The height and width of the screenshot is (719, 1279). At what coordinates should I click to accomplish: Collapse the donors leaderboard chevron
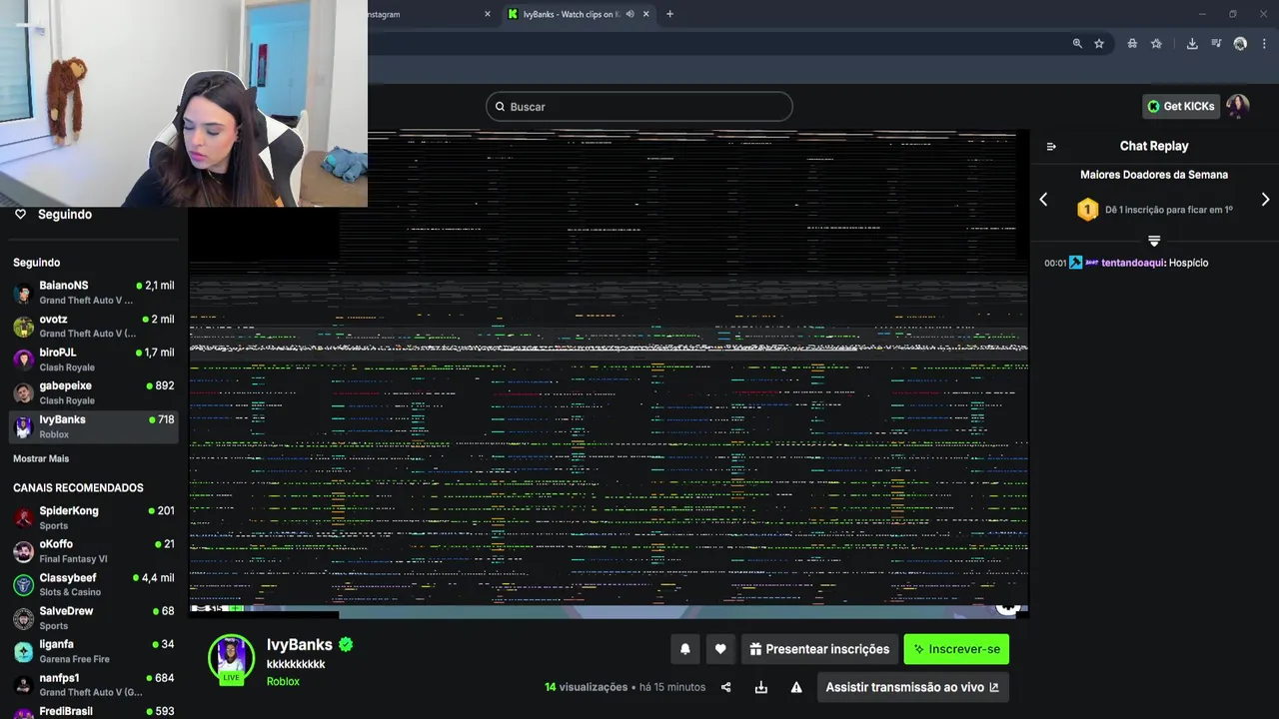(1154, 241)
